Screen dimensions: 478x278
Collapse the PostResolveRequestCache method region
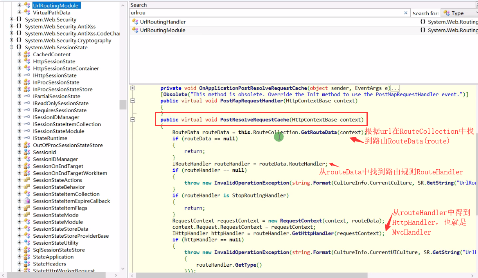tap(133, 120)
